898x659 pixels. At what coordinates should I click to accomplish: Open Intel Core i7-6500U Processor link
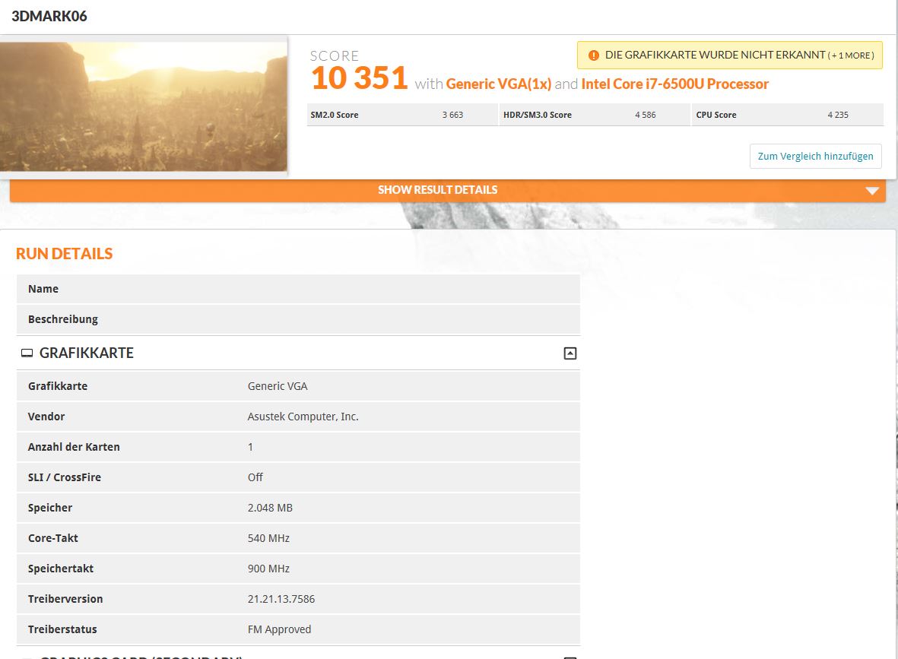point(674,84)
